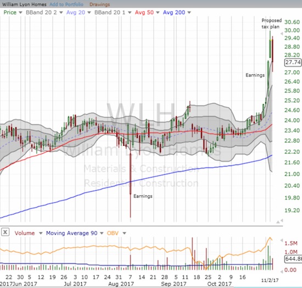302x288 pixels.
Task: Select the OBV label
Action: pos(113,233)
